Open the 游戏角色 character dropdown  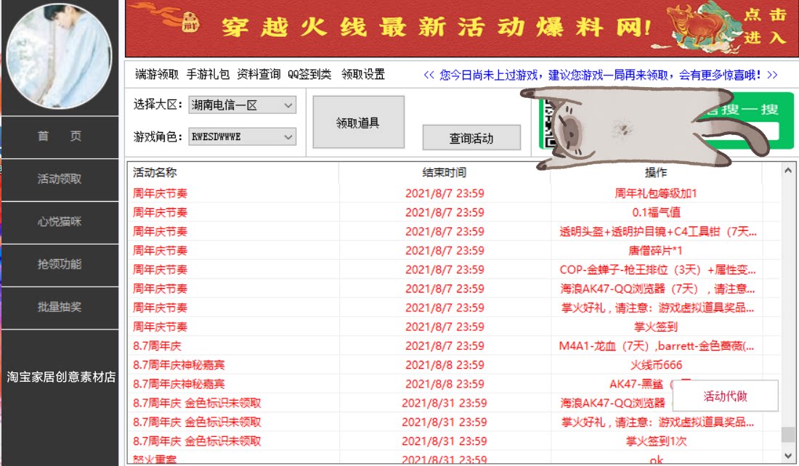[x=242, y=137]
